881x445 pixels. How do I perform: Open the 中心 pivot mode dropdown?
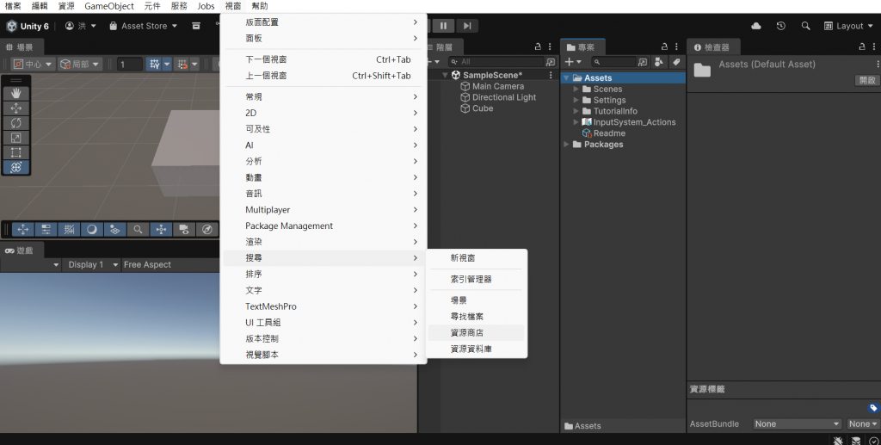(x=33, y=64)
